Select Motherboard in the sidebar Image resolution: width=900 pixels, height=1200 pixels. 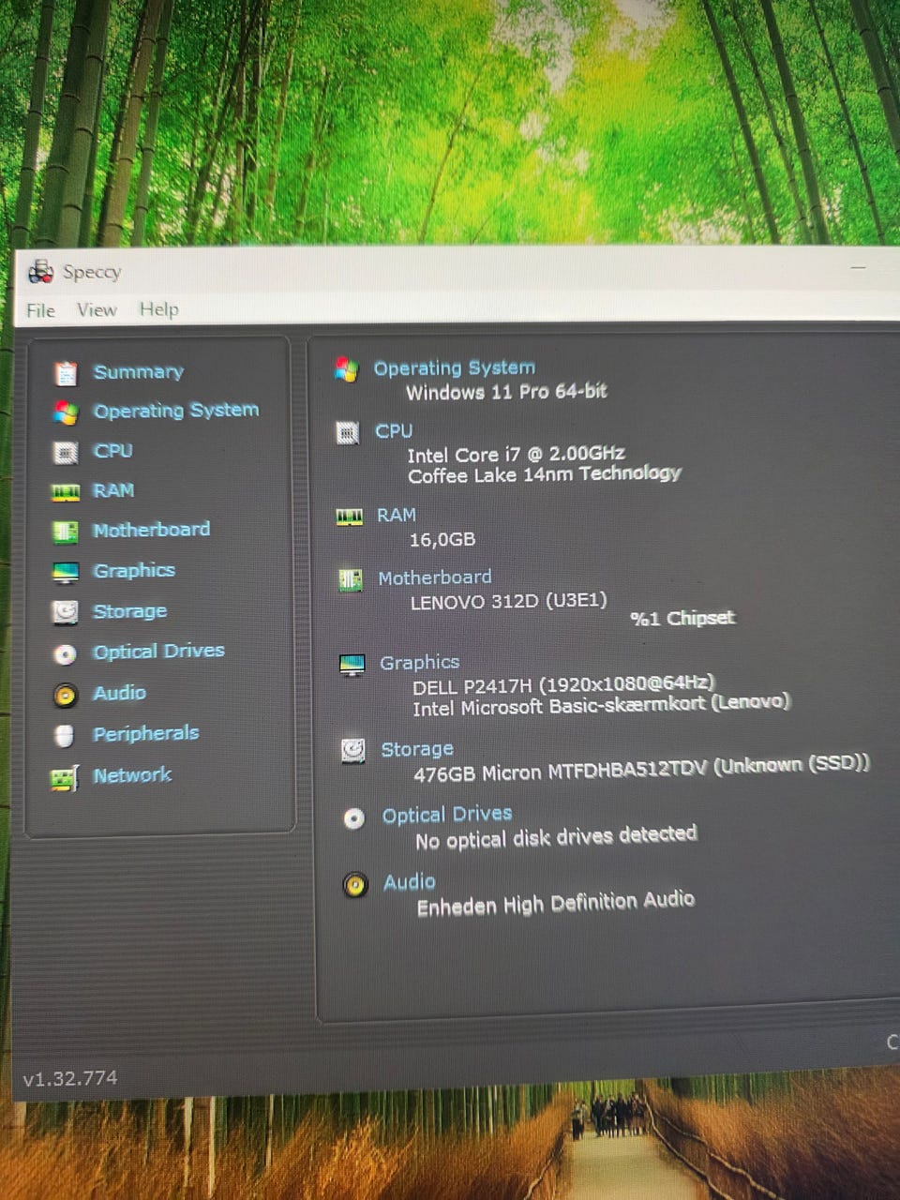[151, 530]
